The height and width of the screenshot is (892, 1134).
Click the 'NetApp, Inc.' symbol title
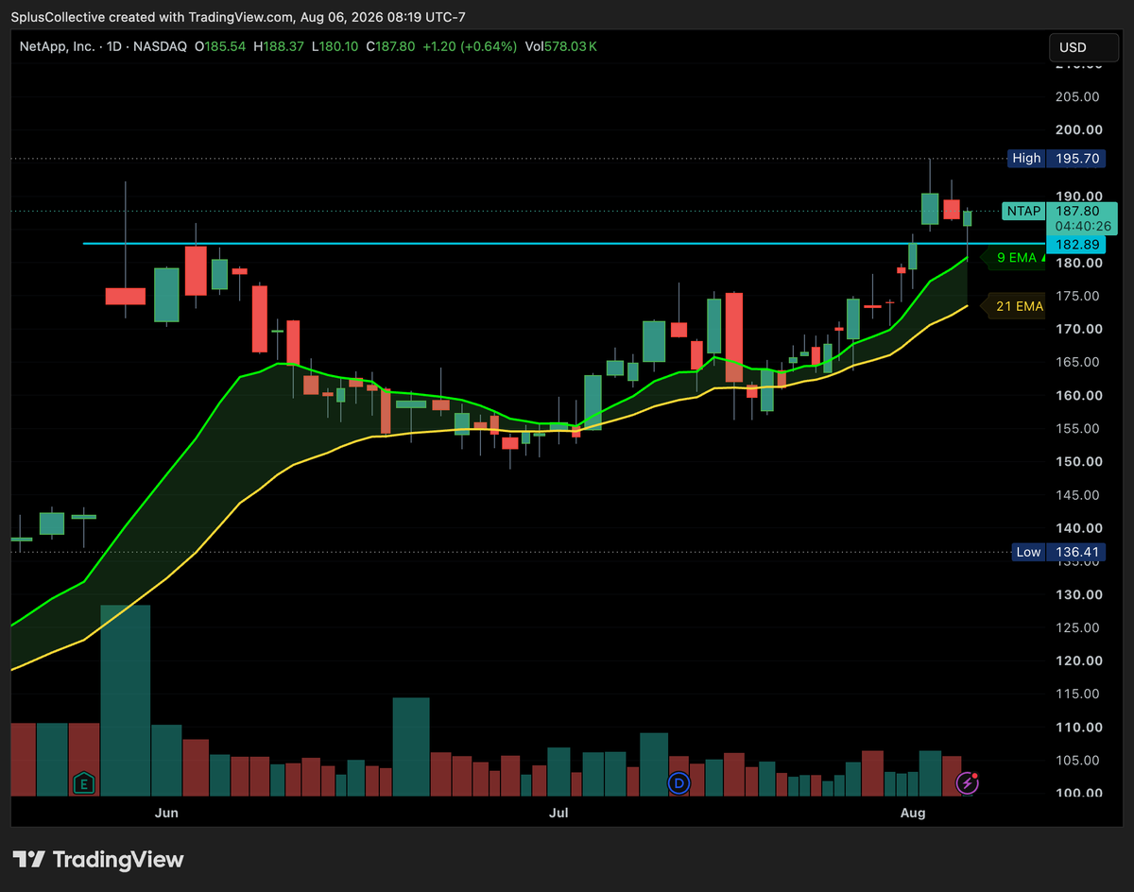(59, 45)
